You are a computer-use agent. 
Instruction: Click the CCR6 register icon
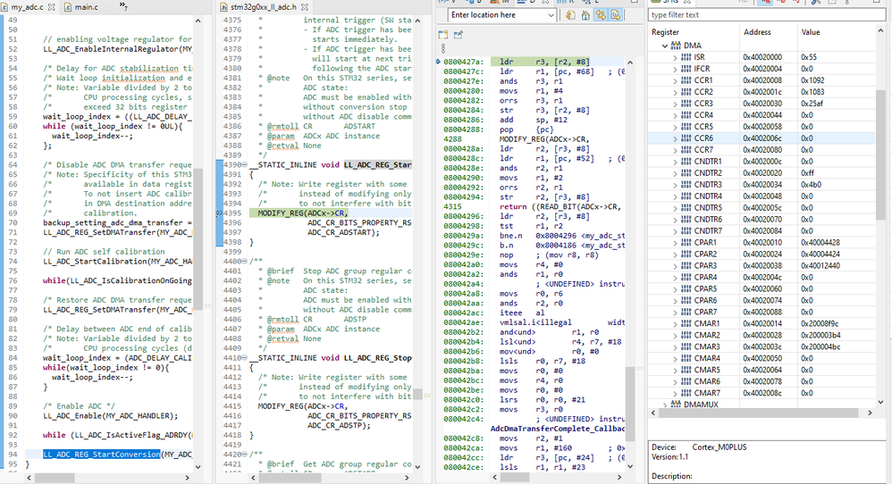[686, 138]
